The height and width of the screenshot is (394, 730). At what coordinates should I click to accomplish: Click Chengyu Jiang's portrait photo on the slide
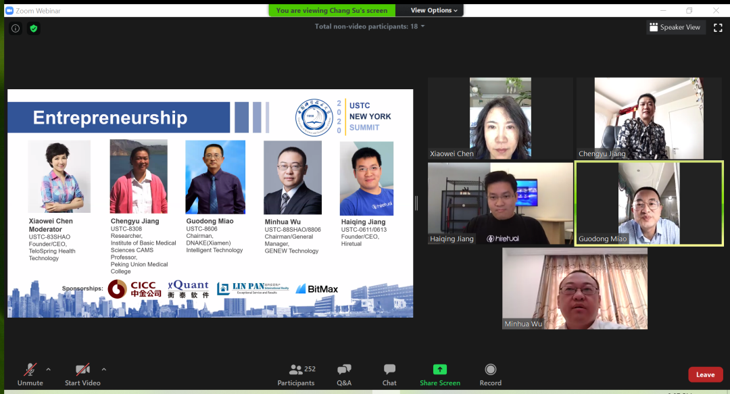tap(139, 176)
